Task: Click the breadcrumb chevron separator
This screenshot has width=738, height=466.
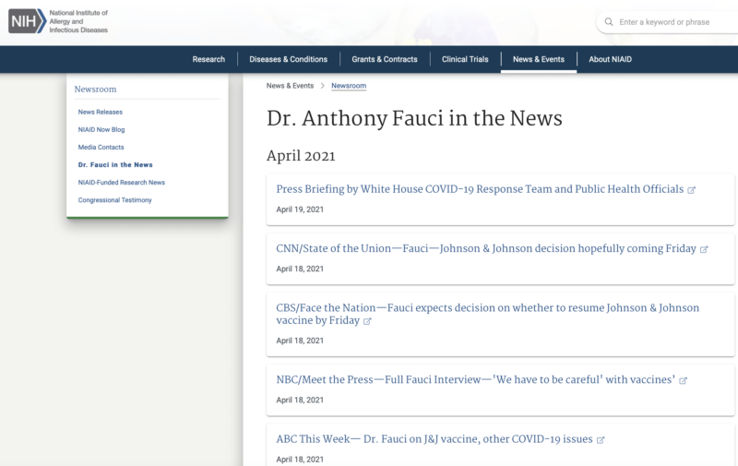Action: (322, 86)
